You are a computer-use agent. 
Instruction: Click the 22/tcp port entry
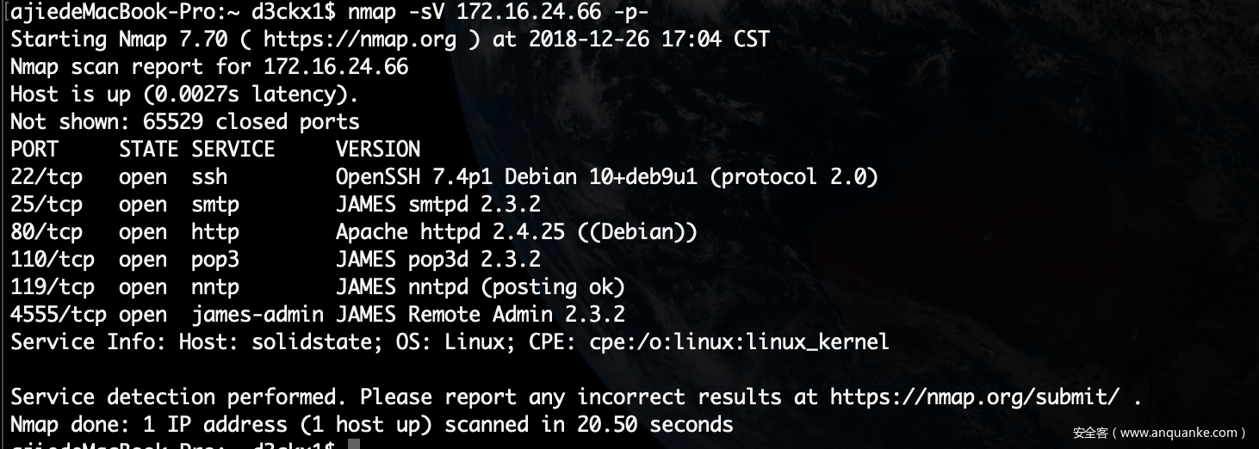[x=47, y=177]
